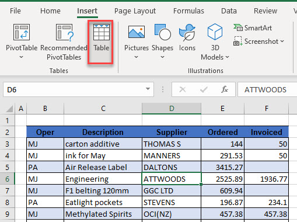Select the Air Release Label cell
Viewport: 297px width, 222px height.
tap(103, 167)
